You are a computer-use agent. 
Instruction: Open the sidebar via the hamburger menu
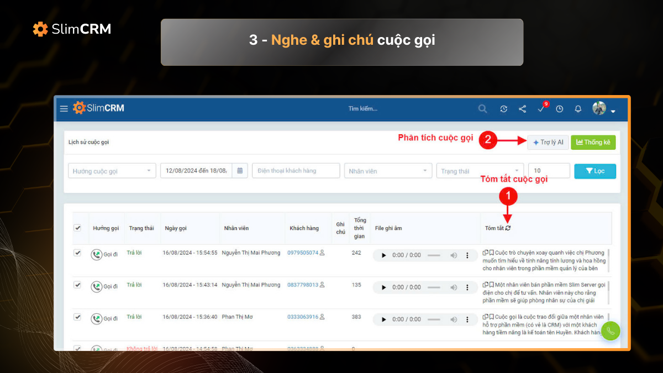pos(64,108)
